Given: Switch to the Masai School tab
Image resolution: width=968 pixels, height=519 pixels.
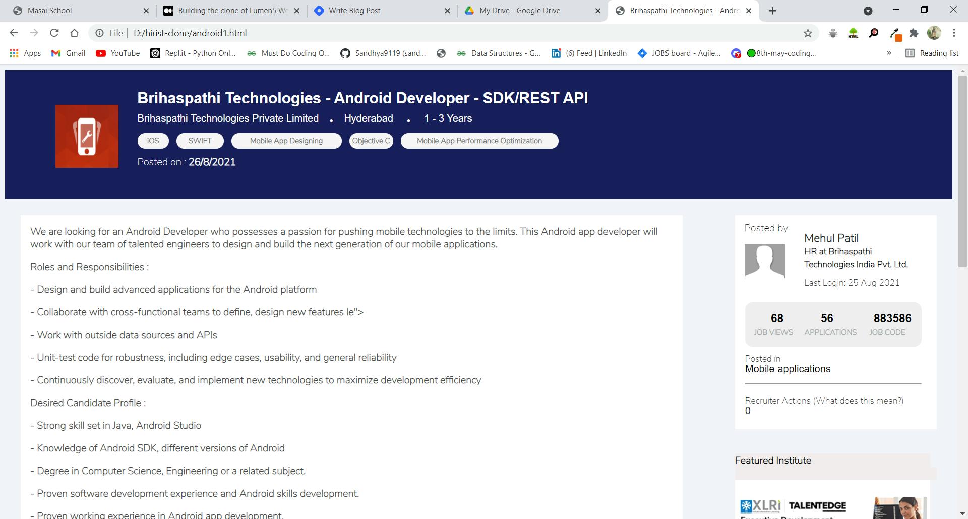Looking at the screenshot, I should click(76, 10).
